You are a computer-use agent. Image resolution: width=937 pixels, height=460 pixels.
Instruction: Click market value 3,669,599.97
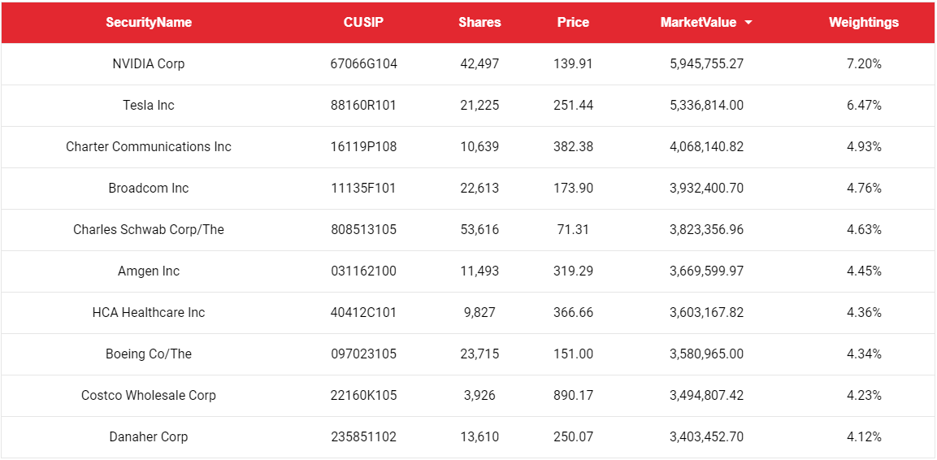707,271
